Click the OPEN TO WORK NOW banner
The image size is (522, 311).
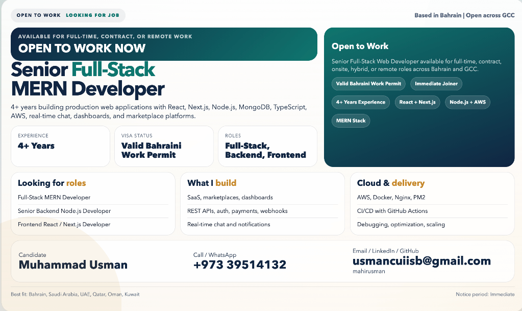pos(164,44)
